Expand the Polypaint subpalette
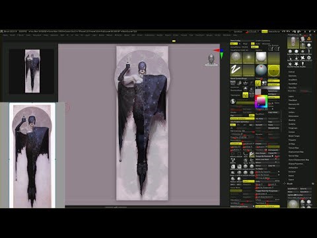The image size is (317, 238). click(x=293, y=140)
